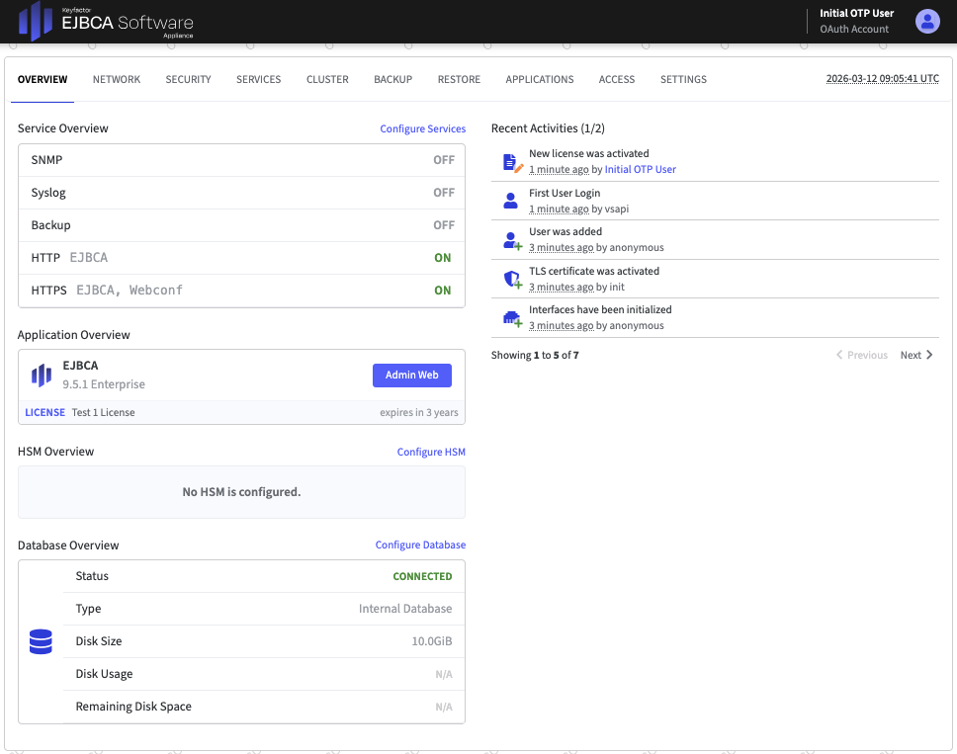Click '1 minute ago' under New license was activated
The width and height of the screenshot is (957, 754).
click(x=559, y=170)
